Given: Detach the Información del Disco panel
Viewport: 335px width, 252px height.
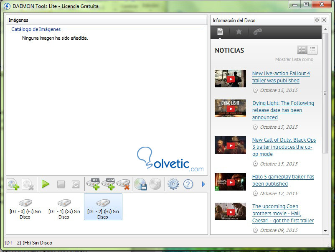Looking at the screenshot, I should click(x=317, y=20).
